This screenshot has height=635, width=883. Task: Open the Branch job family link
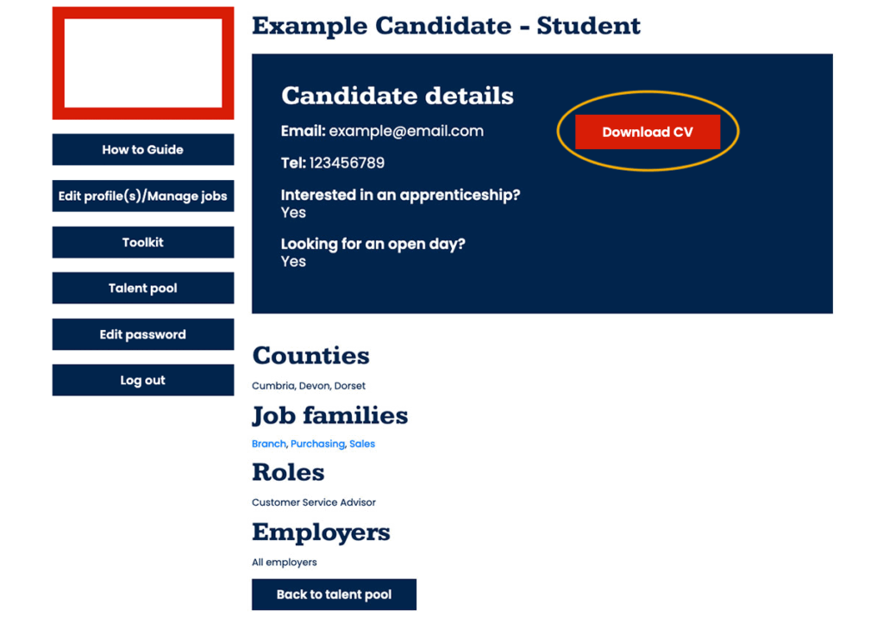(268, 445)
